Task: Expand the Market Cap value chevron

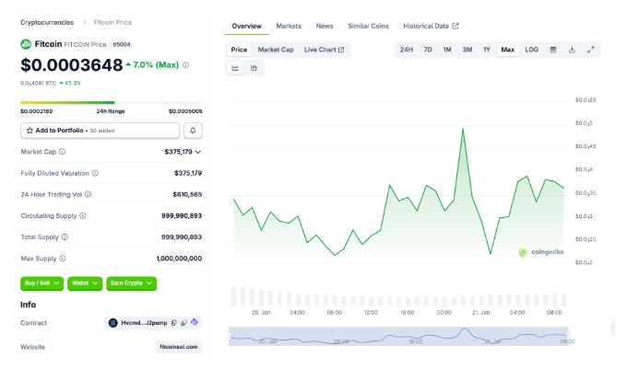Action: [x=198, y=152]
